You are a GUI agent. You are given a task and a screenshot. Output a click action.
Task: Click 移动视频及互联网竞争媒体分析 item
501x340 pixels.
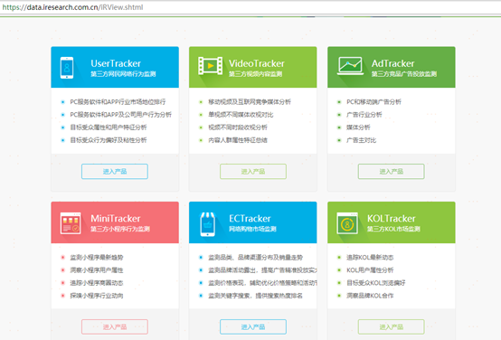[250, 102]
